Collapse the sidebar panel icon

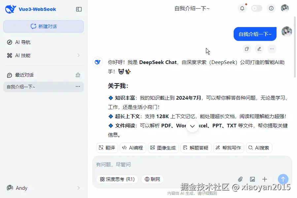(x=79, y=9)
